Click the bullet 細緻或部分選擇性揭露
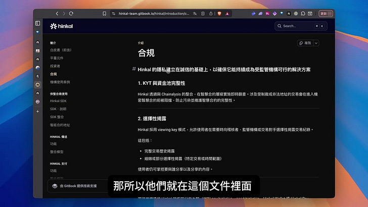This screenshot has width=368, height=207. pyautogui.click(x=183, y=159)
